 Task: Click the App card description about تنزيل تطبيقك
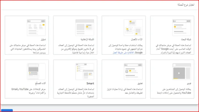[x=125, y=91]
